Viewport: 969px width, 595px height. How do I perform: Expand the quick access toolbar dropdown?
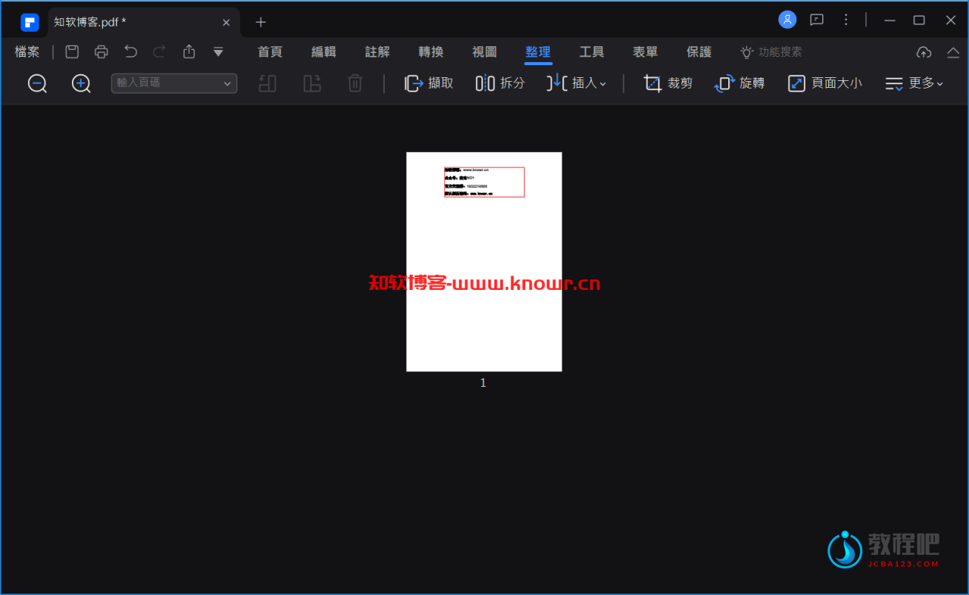(x=218, y=51)
